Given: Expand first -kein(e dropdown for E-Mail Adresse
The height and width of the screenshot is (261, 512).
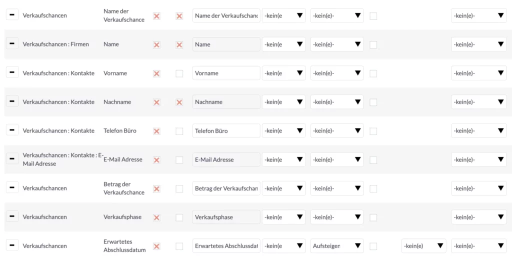Looking at the screenshot, I should point(284,159).
